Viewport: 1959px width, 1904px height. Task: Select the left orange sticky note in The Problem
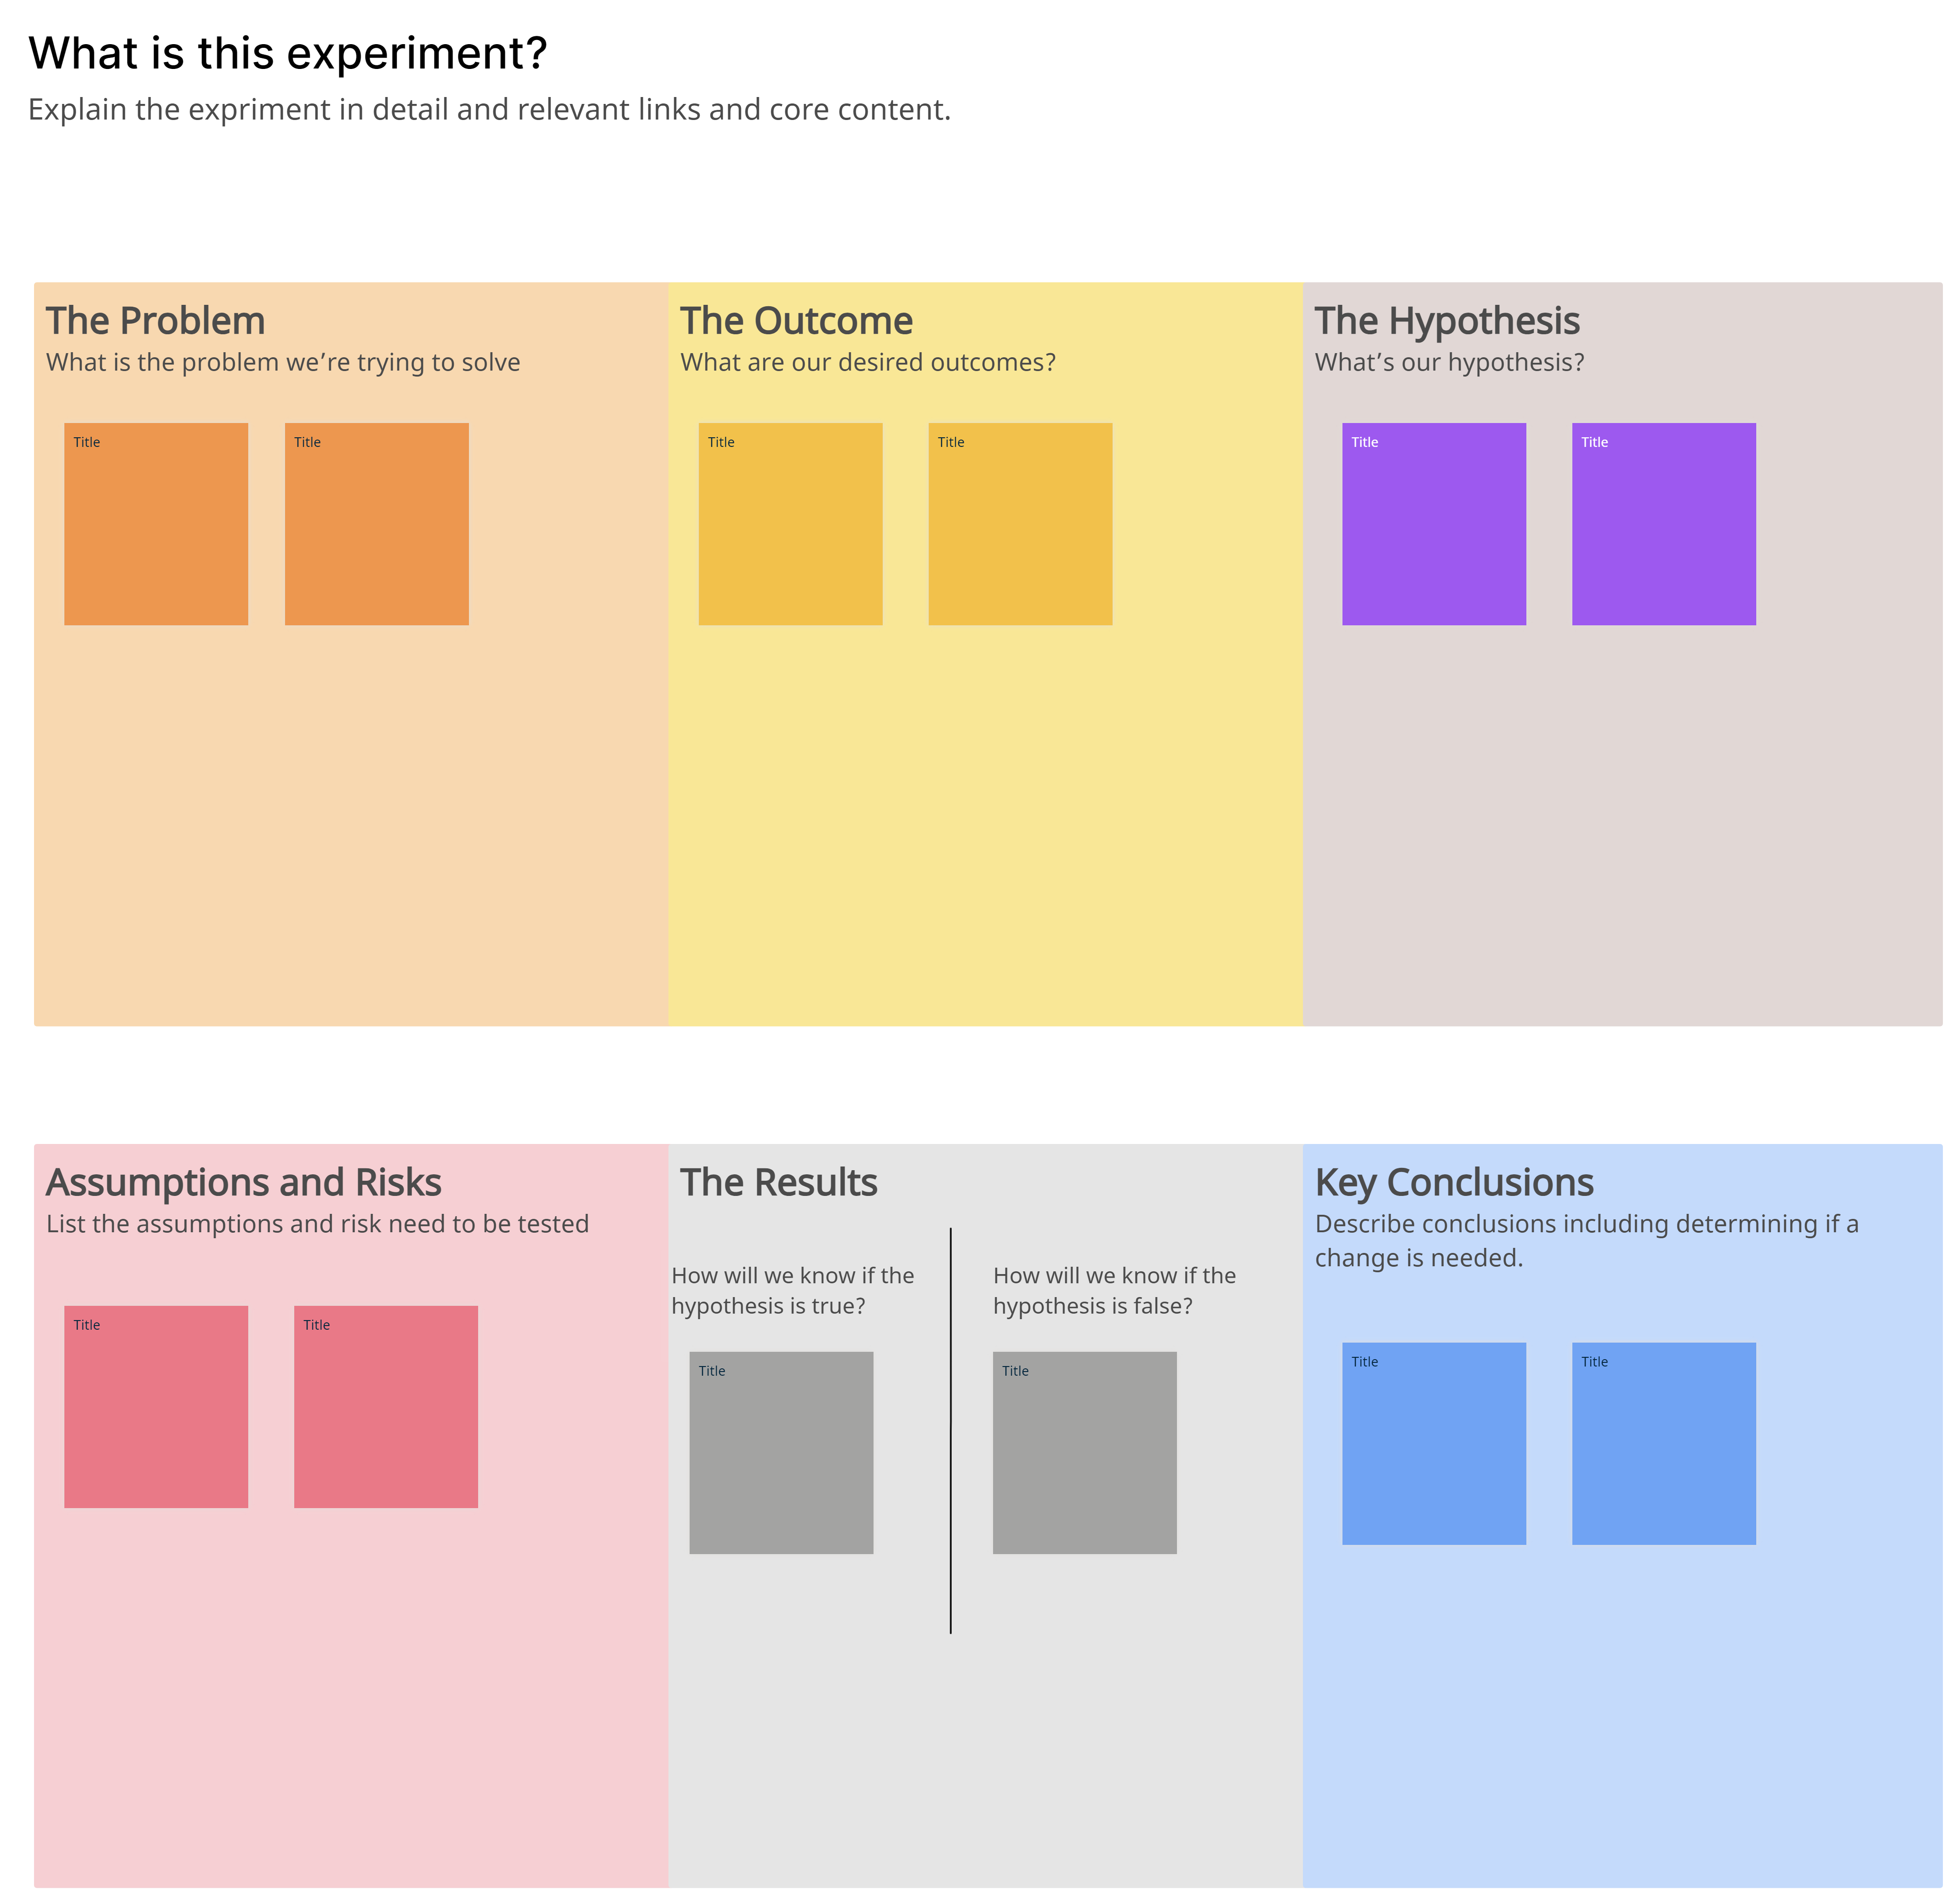click(155, 524)
